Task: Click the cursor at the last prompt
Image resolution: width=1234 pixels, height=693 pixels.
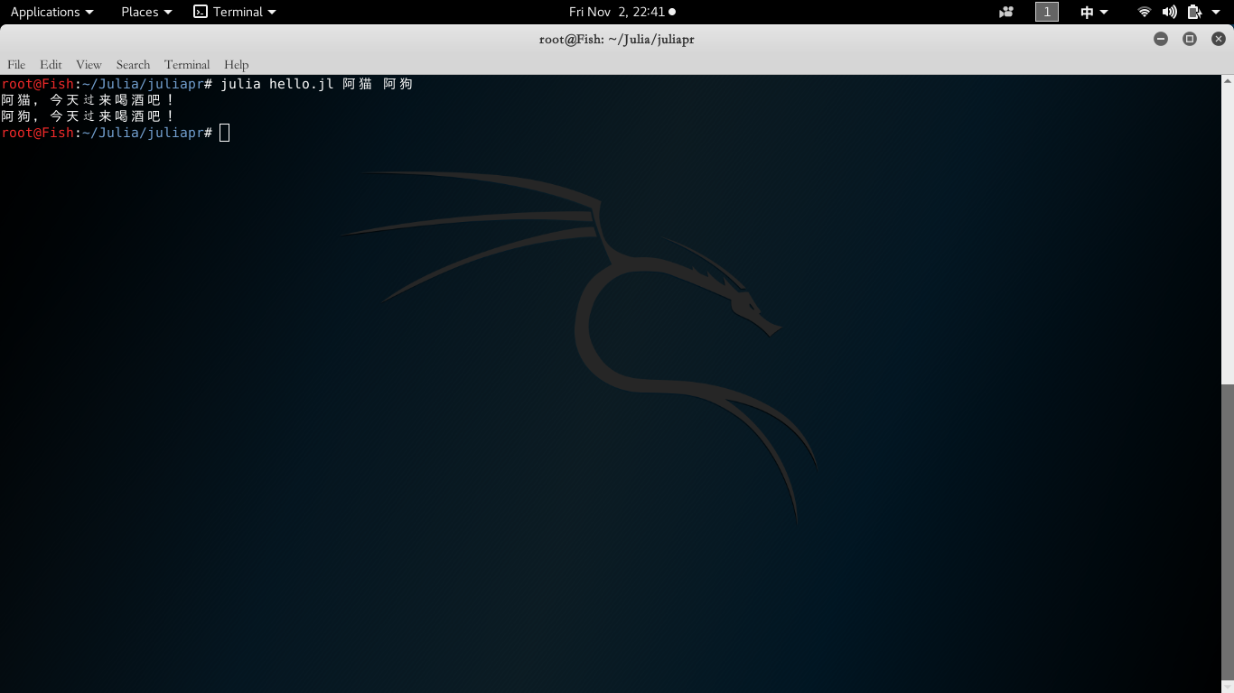Action: (225, 133)
